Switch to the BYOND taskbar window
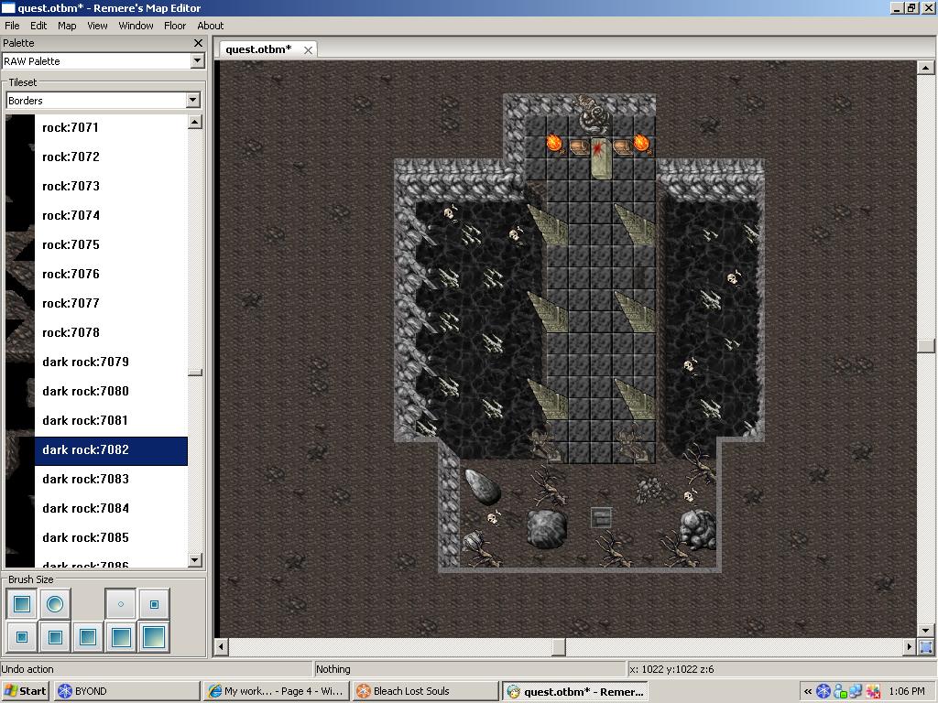This screenshot has width=938, height=703. click(126, 691)
